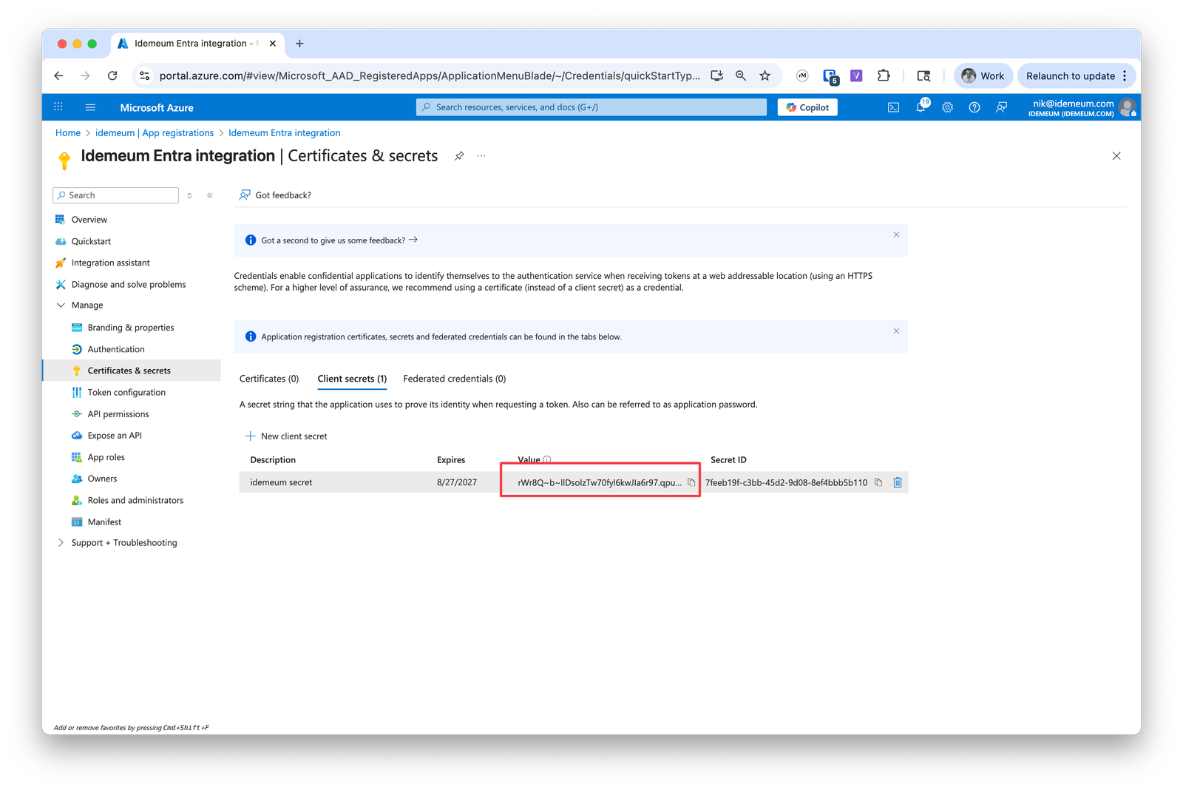Copy the Secret ID to clipboard
The height and width of the screenshot is (790, 1183).
[878, 482]
